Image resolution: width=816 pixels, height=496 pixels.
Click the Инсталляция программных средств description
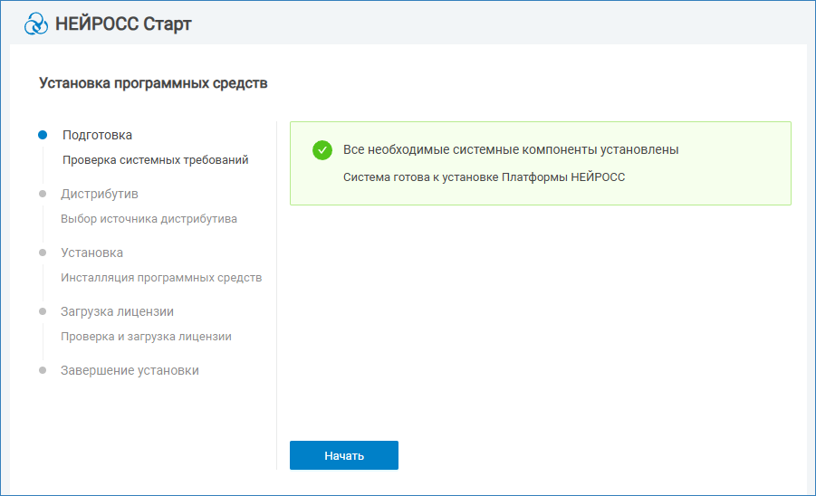pyautogui.click(x=161, y=278)
